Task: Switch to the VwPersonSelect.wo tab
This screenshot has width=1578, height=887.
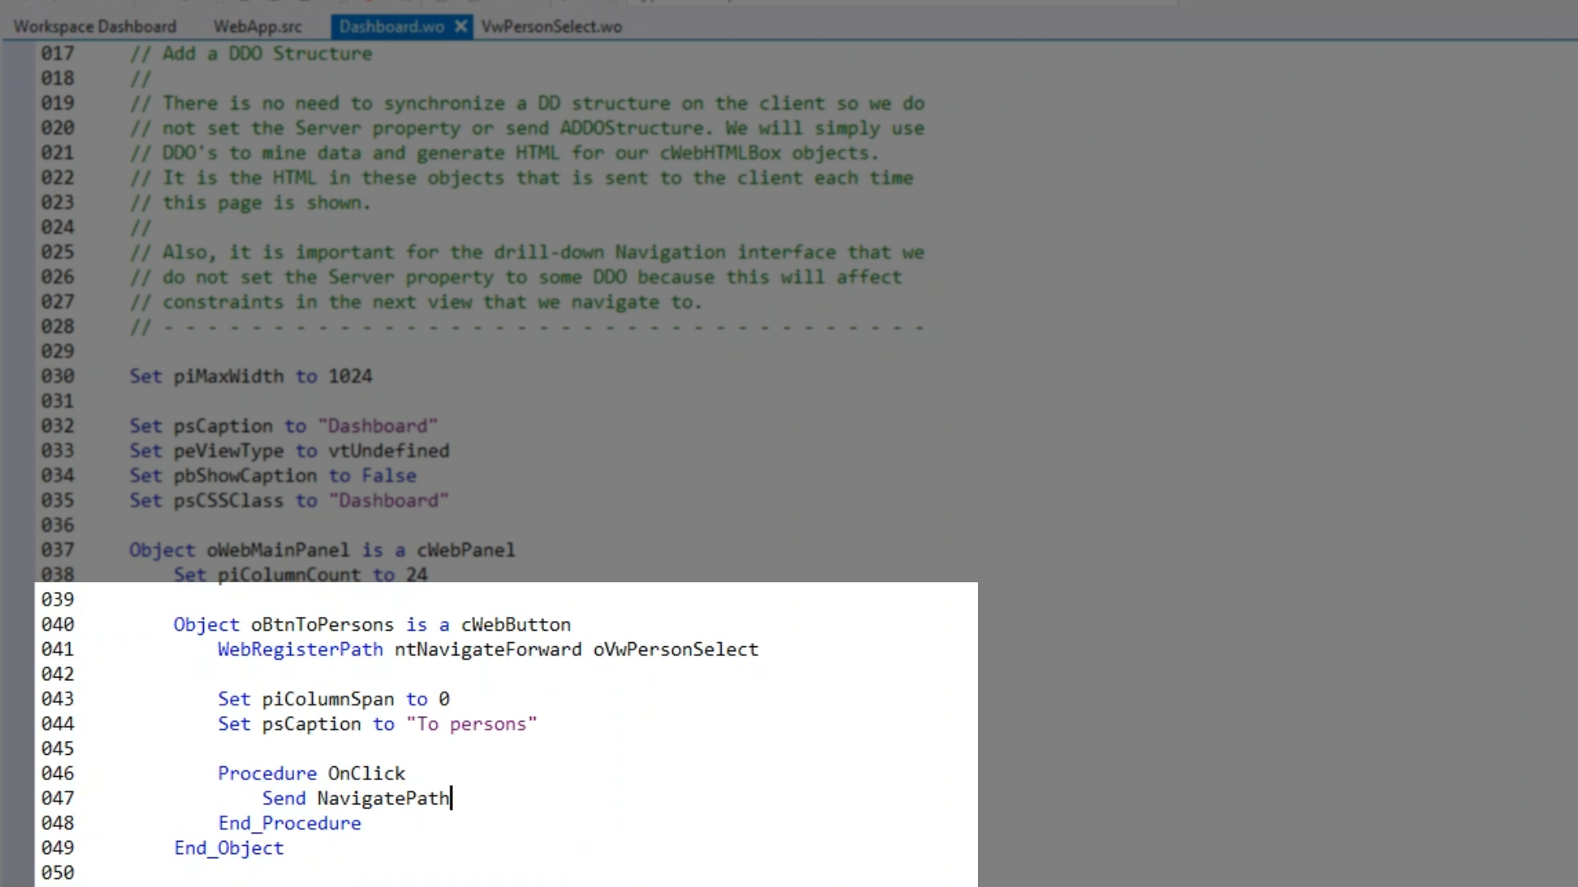Action: (x=551, y=27)
